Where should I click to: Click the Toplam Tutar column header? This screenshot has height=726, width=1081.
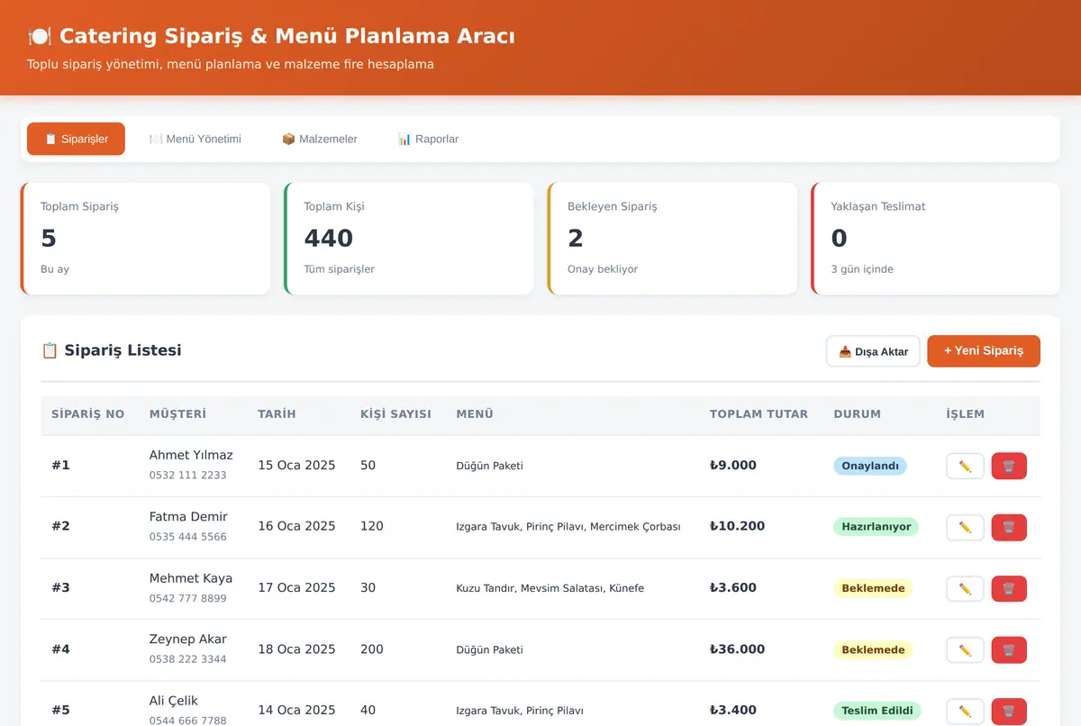click(x=759, y=414)
